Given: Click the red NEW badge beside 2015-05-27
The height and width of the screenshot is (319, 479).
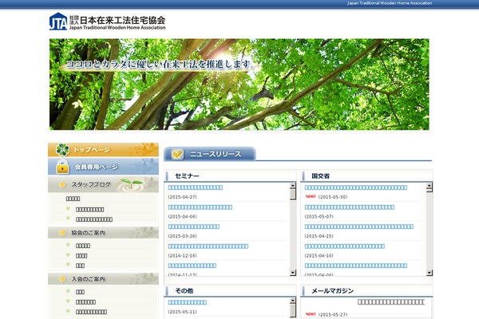Looking at the screenshot, I should 311,314.
